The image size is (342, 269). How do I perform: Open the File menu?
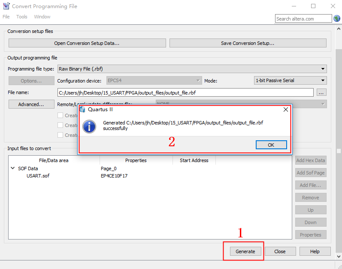coord(6,17)
